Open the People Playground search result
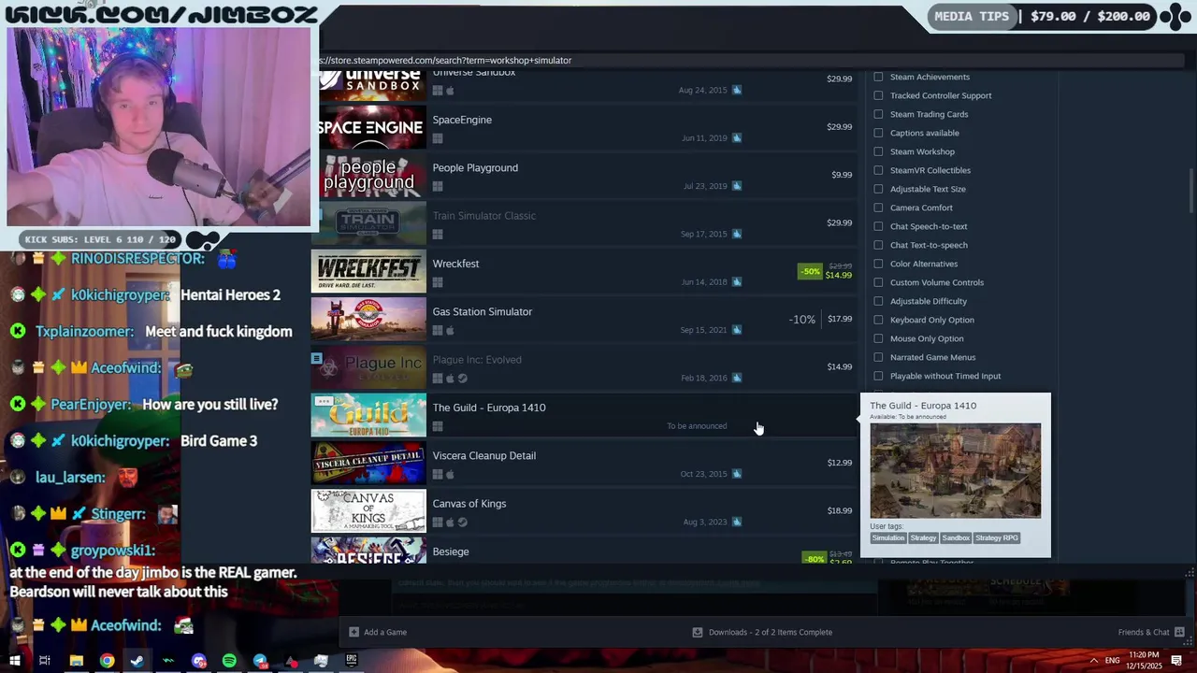Screen dimensions: 1197x673 (x=584, y=175)
